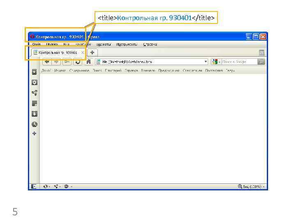Click the password wand key button
This screenshot has width=296, height=222.
point(67,62)
